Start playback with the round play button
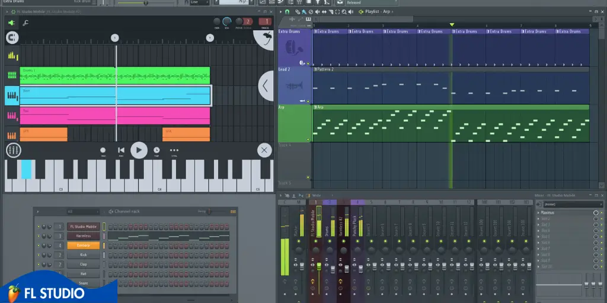 (139, 150)
